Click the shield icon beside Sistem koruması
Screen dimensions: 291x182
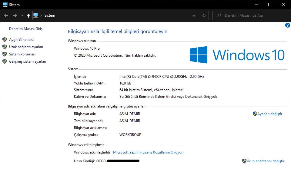tap(5, 54)
